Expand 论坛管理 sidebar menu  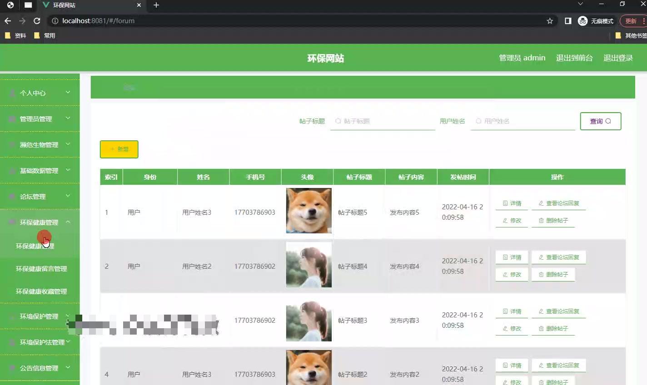[x=40, y=196]
